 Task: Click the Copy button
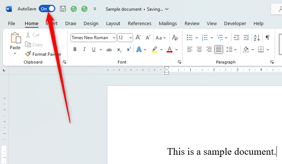click(x=34, y=45)
